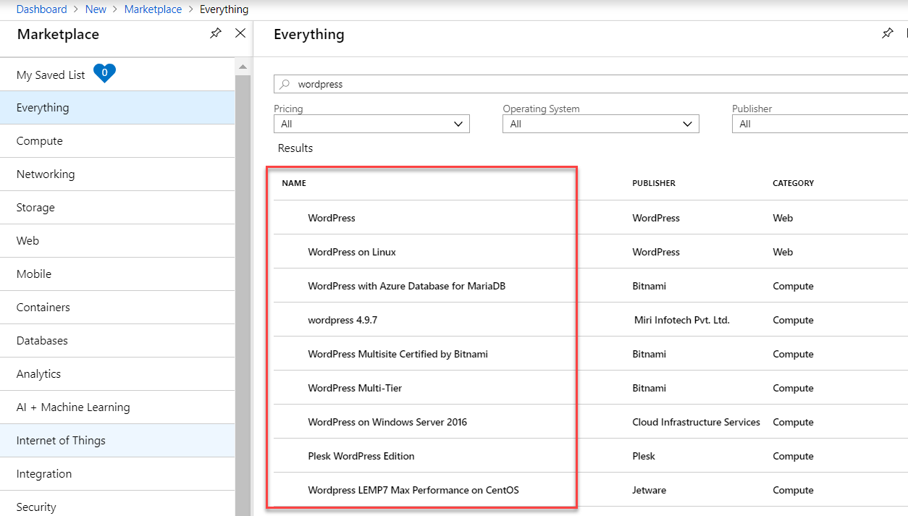Click the sidebar scrollbar up arrow
908x516 pixels.
243,67
